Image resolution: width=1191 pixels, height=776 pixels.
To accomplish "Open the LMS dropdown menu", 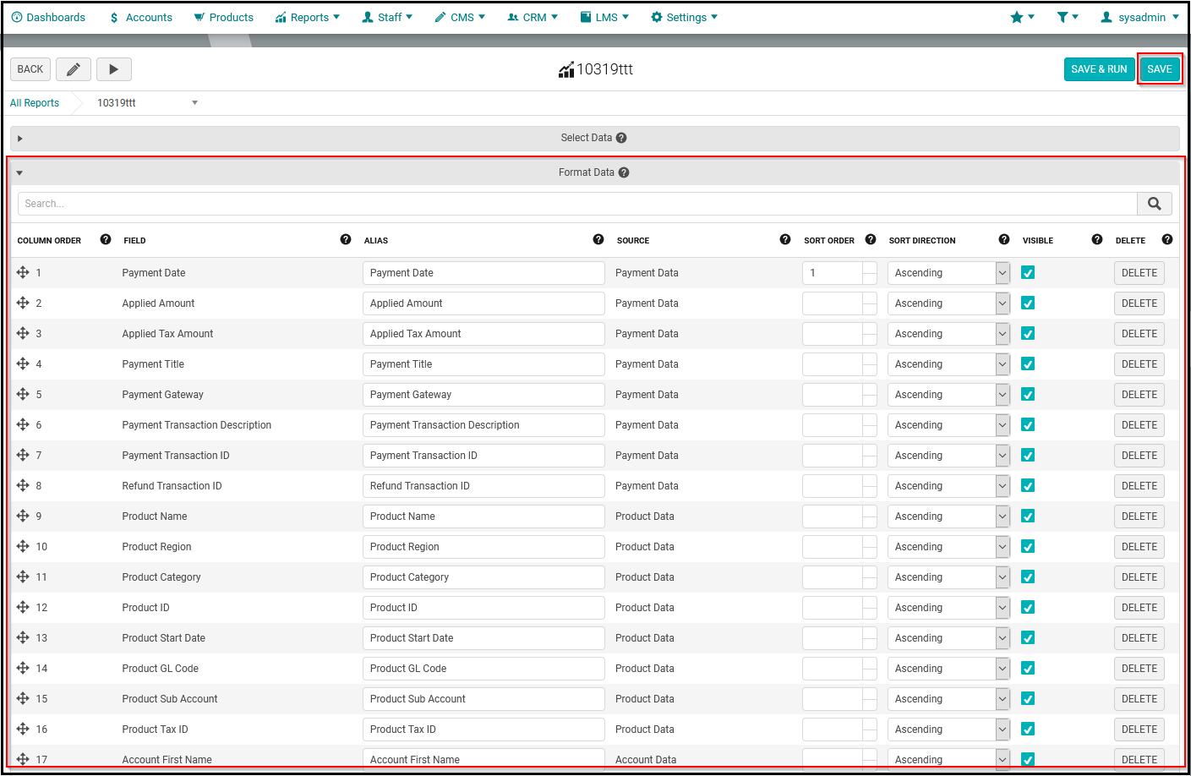I will 604,17.
